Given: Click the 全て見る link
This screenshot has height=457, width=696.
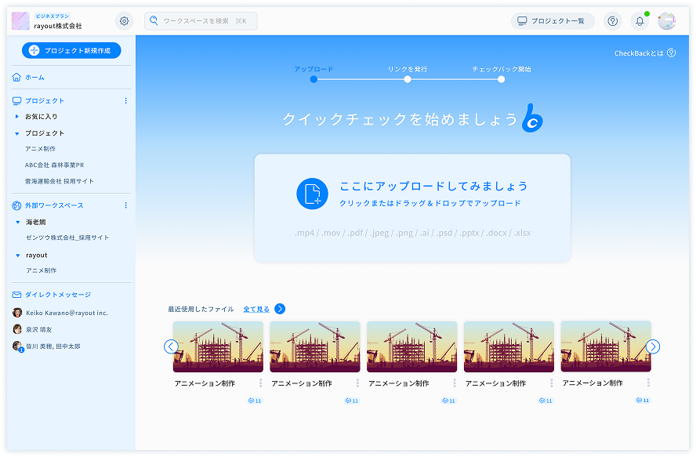Looking at the screenshot, I should coord(256,309).
